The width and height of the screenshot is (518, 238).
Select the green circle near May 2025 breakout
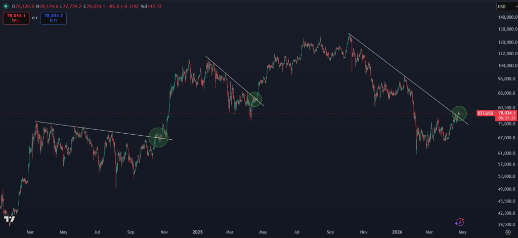coord(254,99)
